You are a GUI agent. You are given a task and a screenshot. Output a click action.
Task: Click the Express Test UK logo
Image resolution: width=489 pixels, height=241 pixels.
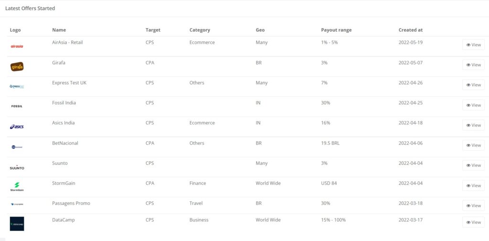coord(17,87)
